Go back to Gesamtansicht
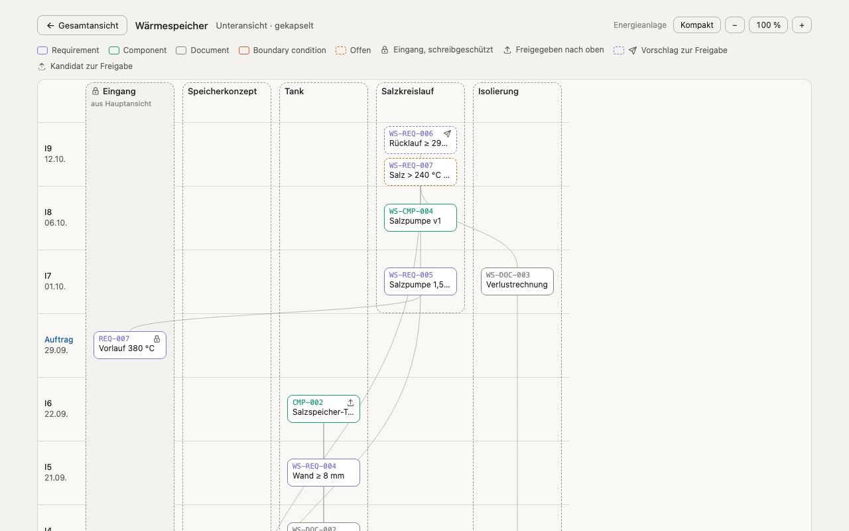This screenshot has height=531, width=849. click(82, 25)
